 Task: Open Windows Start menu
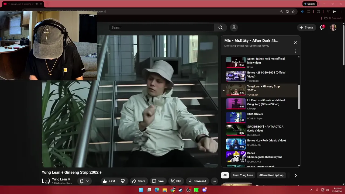(x=141, y=190)
